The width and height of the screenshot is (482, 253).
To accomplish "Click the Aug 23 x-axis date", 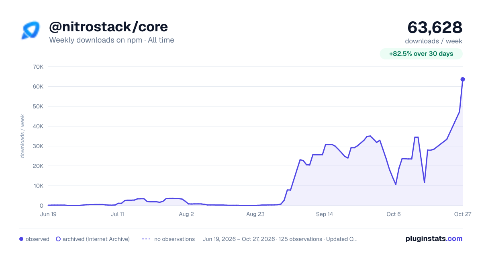I will 255,214.
